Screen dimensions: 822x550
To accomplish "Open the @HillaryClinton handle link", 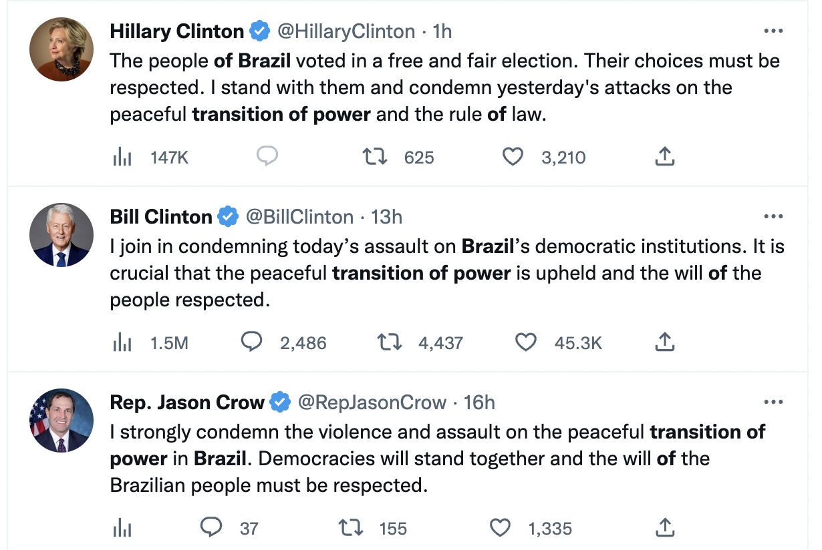I will pyautogui.click(x=346, y=31).
